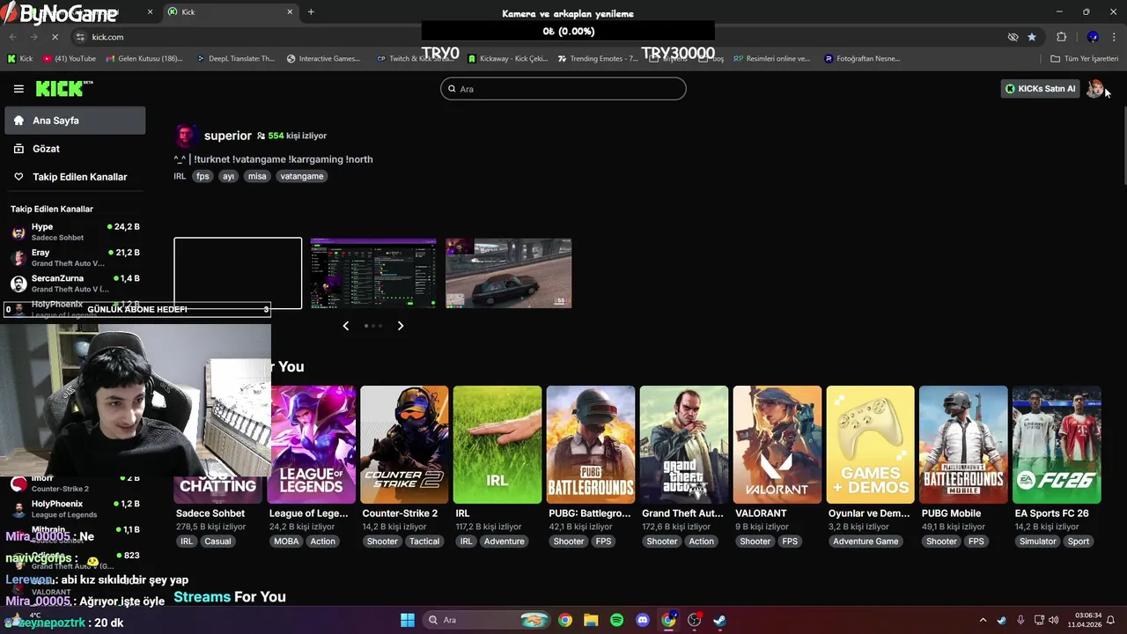1127x634 pixels.
Task: Bookmark this page with star icon
Action: click(1032, 37)
